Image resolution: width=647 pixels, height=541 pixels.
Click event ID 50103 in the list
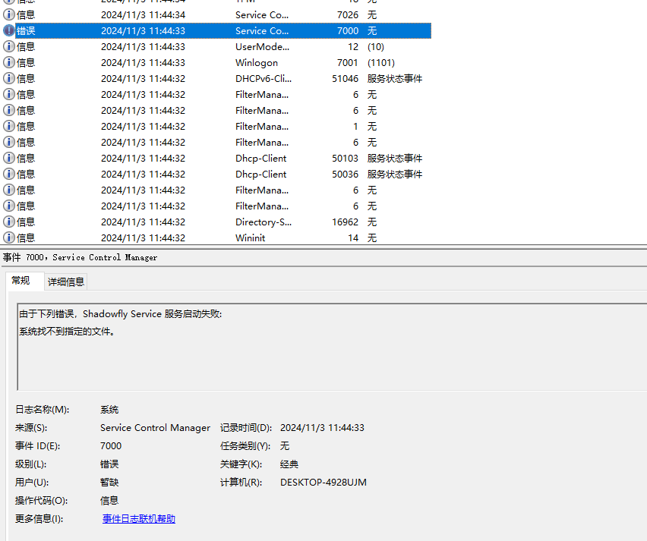[x=345, y=159]
